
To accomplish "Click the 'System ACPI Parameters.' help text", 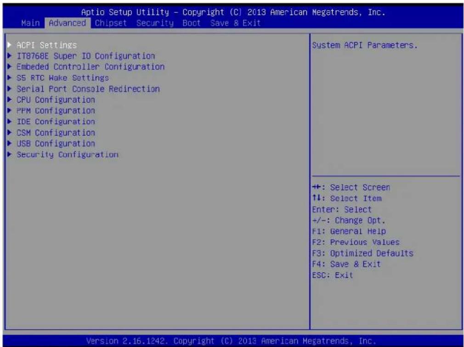I will point(365,45).
